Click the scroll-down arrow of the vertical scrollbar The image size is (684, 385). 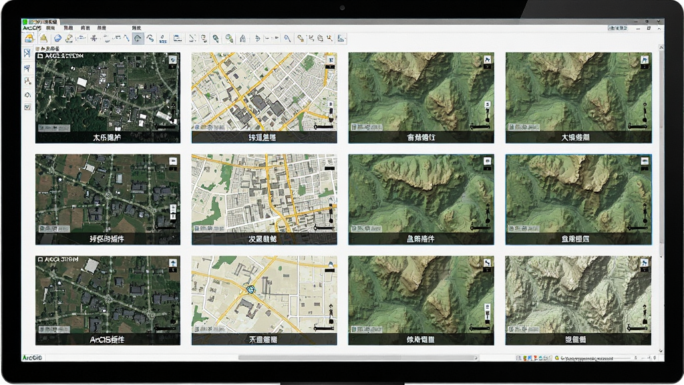(661, 350)
